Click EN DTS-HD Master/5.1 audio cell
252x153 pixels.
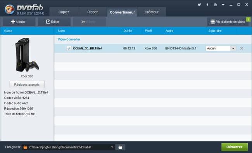(181, 48)
